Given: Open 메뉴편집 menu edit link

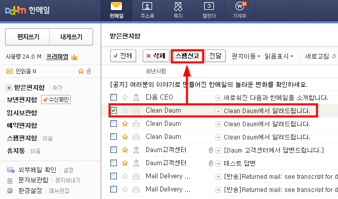Looking at the screenshot, I should [x=59, y=191].
